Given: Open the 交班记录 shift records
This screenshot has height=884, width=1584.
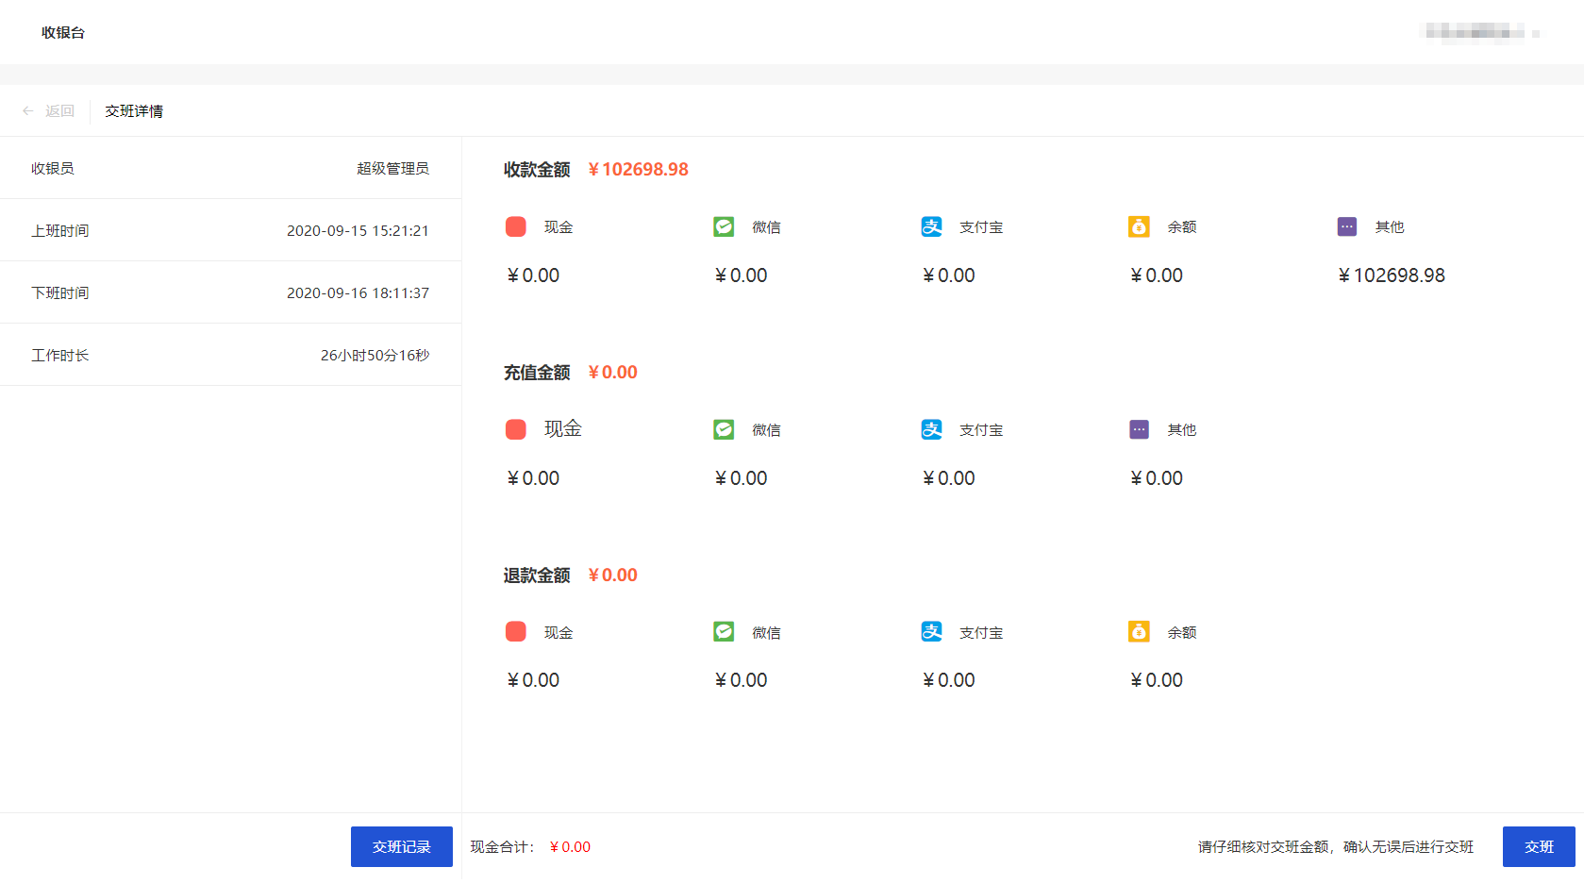Looking at the screenshot, I should (401, 846).
